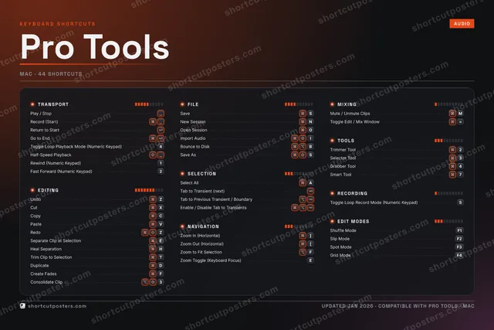Viewport: 494px width, 330px height.
Task: Click the Z key in the Undo row
Action: (x=161, y=199)
